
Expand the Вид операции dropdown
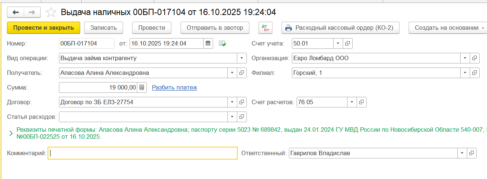tap(242, 58)
